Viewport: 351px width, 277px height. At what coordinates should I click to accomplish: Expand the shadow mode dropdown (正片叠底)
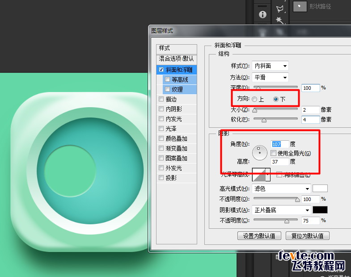281,210
